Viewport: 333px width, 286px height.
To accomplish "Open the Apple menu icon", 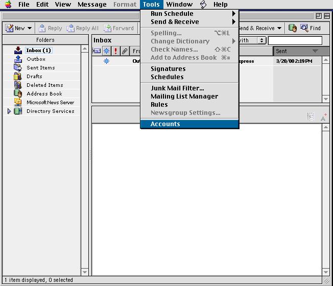I will [x=8, y=4].
